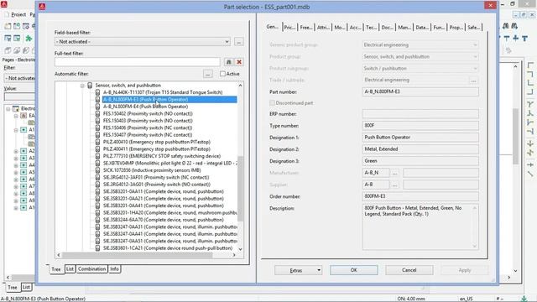The image size is (537, 302).
Task: Select SIE.3RG4012-3AF01 Proximity switch part
Action: coord(156,177)
